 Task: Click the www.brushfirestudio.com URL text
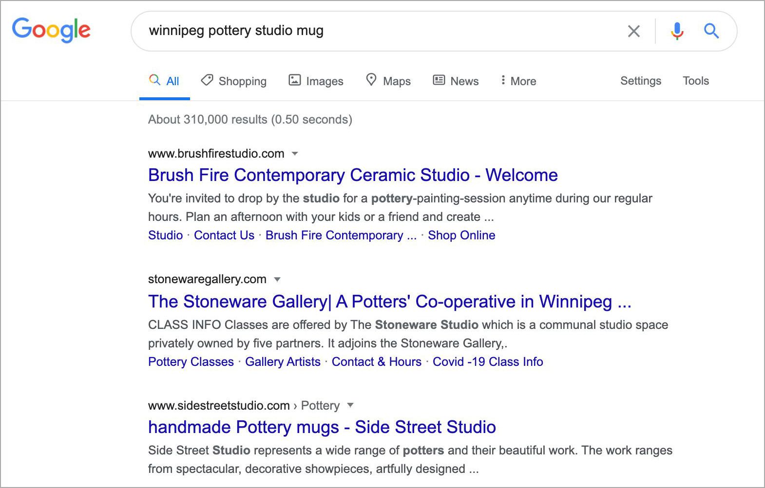[216, 154]
